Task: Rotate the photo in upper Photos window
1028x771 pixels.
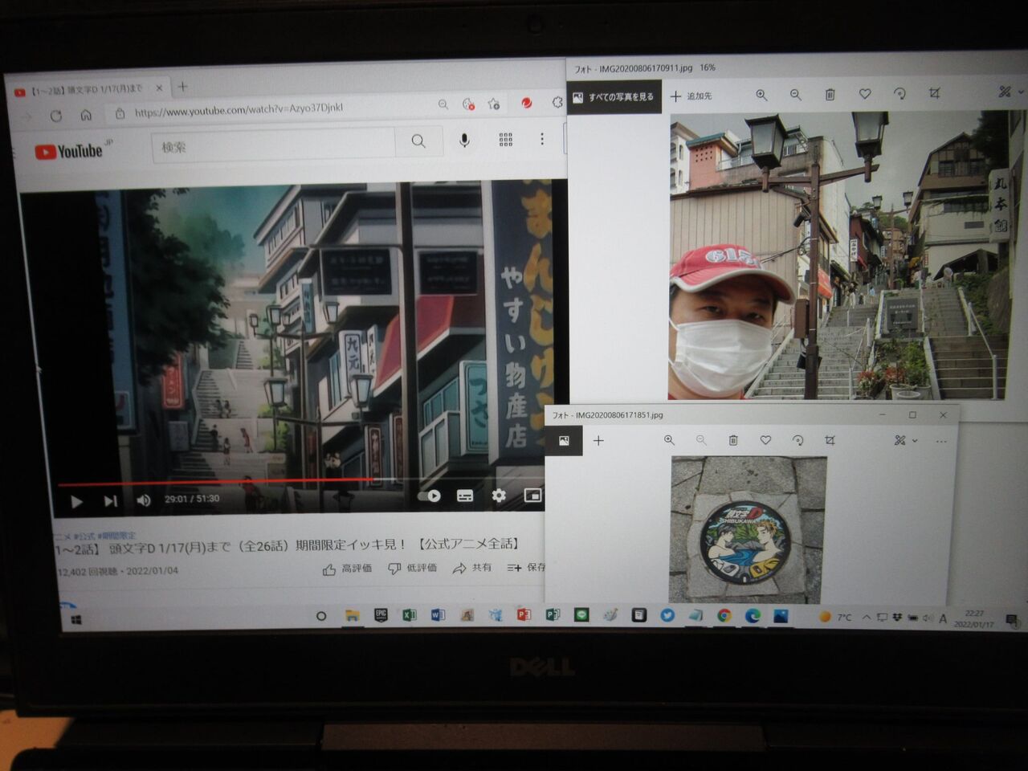Action: tap(899, 94)
